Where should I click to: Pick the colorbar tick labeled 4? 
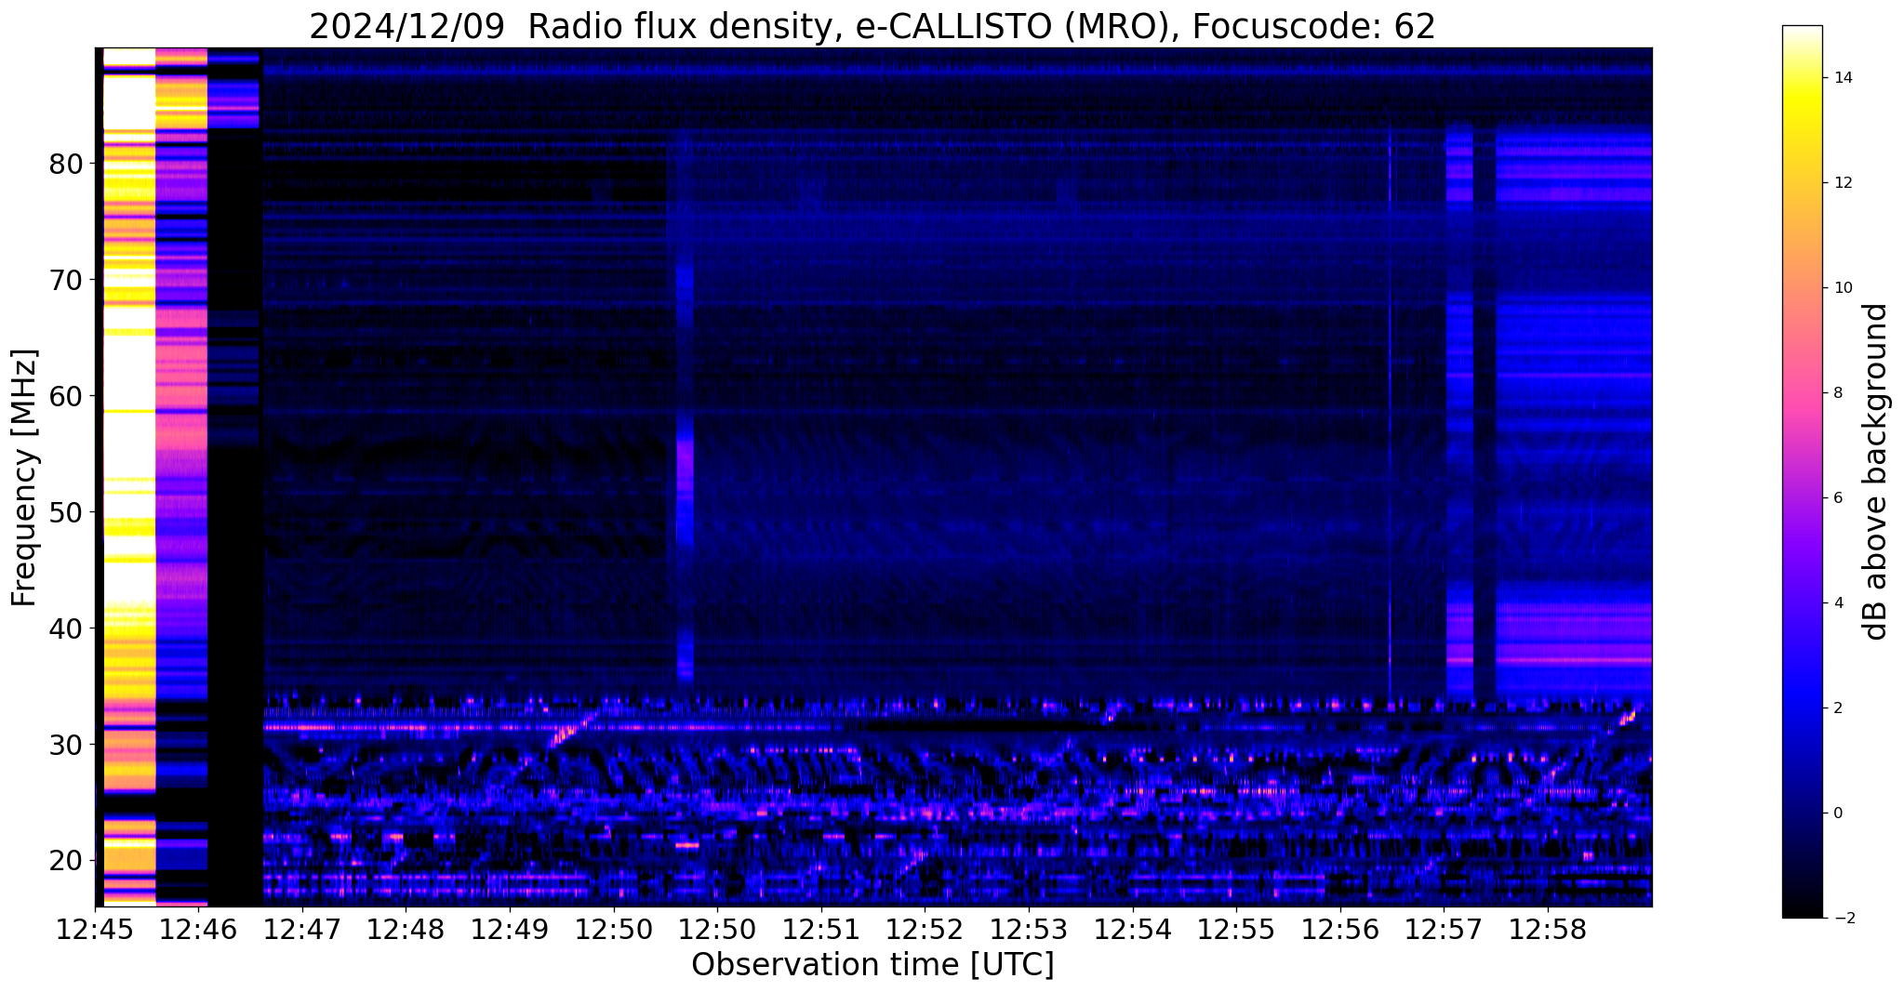click(1838, 603)
